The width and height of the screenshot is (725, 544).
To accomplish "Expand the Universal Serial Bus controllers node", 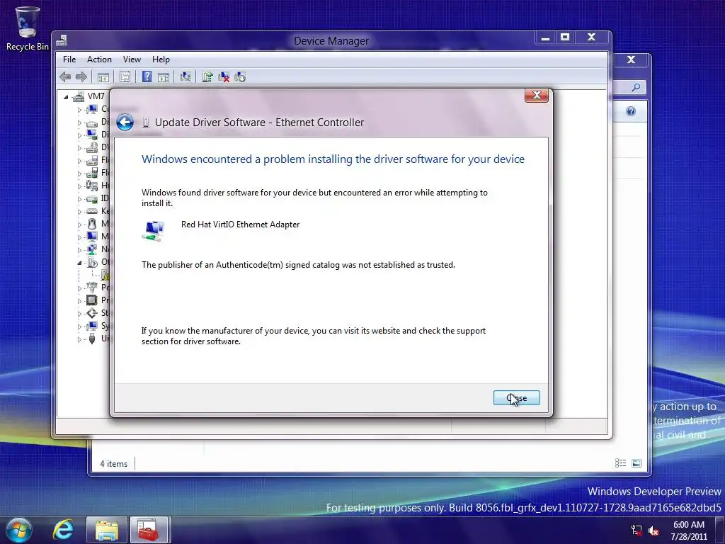I will (x=79, y=339).
